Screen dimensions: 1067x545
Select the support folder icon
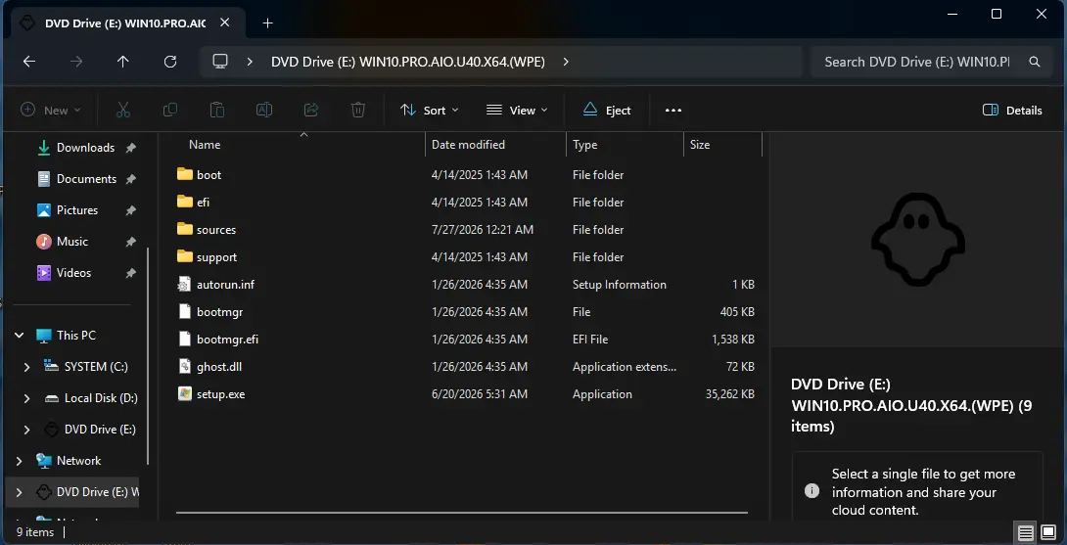click(x=184, y=256)
